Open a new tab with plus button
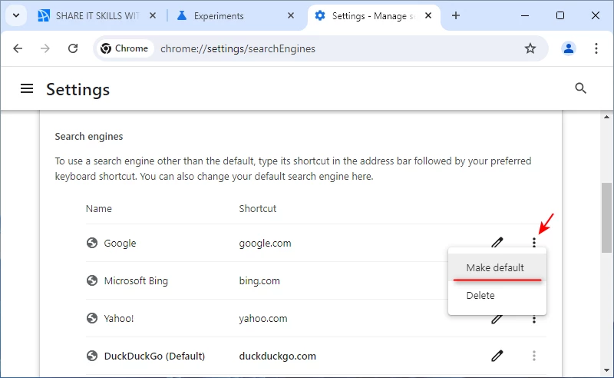 point(456,15)
